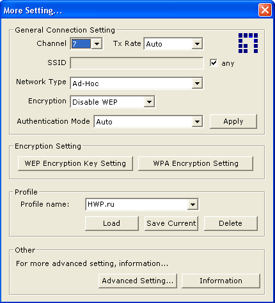Viewport: 275px width, 303px height.
Task: Click Save Current profile button
Action: coord(171,223)
